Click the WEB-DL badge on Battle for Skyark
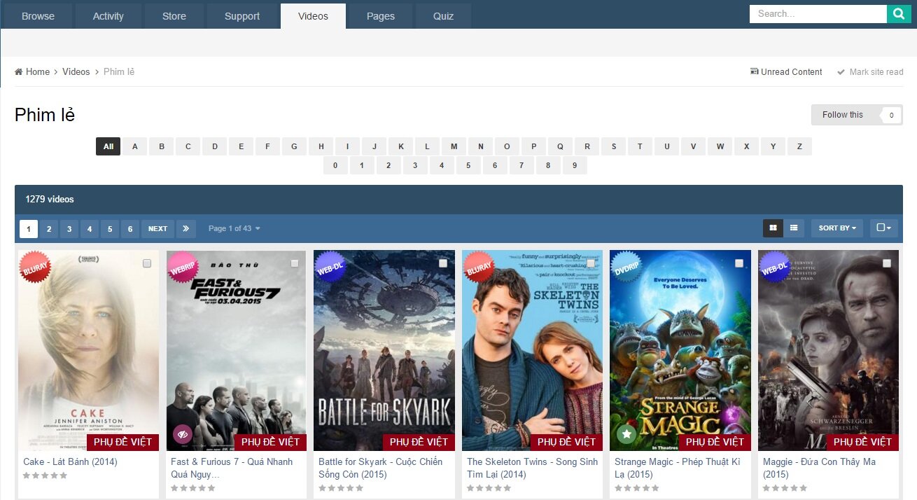Screen dimensions: 917x500 click(330, 267)
